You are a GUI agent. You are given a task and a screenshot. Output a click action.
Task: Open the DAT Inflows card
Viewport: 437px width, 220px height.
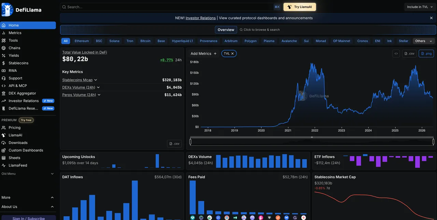[x=122, y=196]
